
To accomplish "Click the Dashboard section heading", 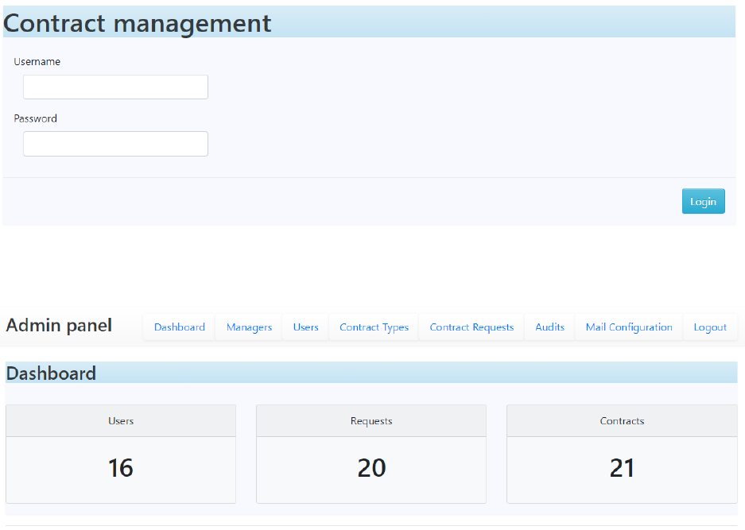I will point(51,373).
